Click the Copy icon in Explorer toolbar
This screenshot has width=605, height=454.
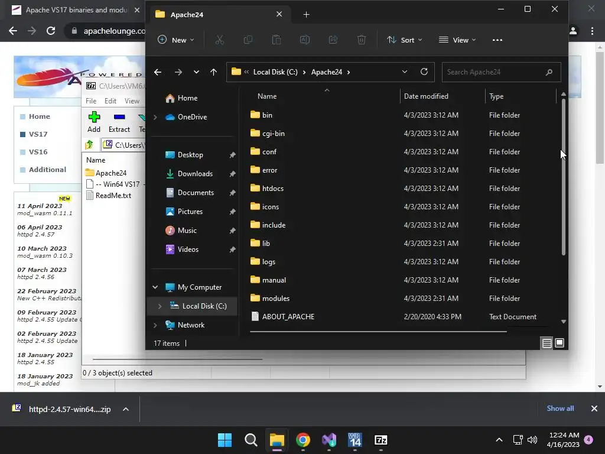[x=248, y=40]
